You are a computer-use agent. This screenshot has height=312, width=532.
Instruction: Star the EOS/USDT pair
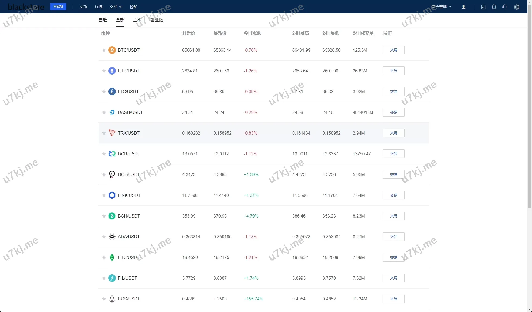pyautogui.click(x=104, y=299)
